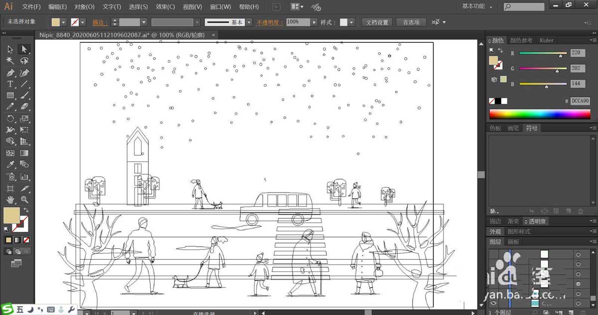Select the Eyedropper tool
Image resolution: width=598 pixels, height=315 pixels.
(x=10, y=164)
